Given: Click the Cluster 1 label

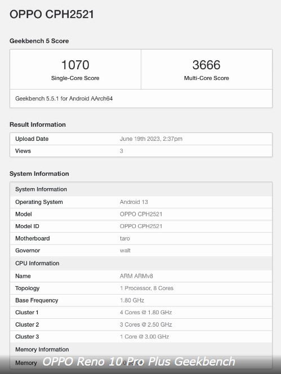Looking at the screenshot, I should pos(26,313).
